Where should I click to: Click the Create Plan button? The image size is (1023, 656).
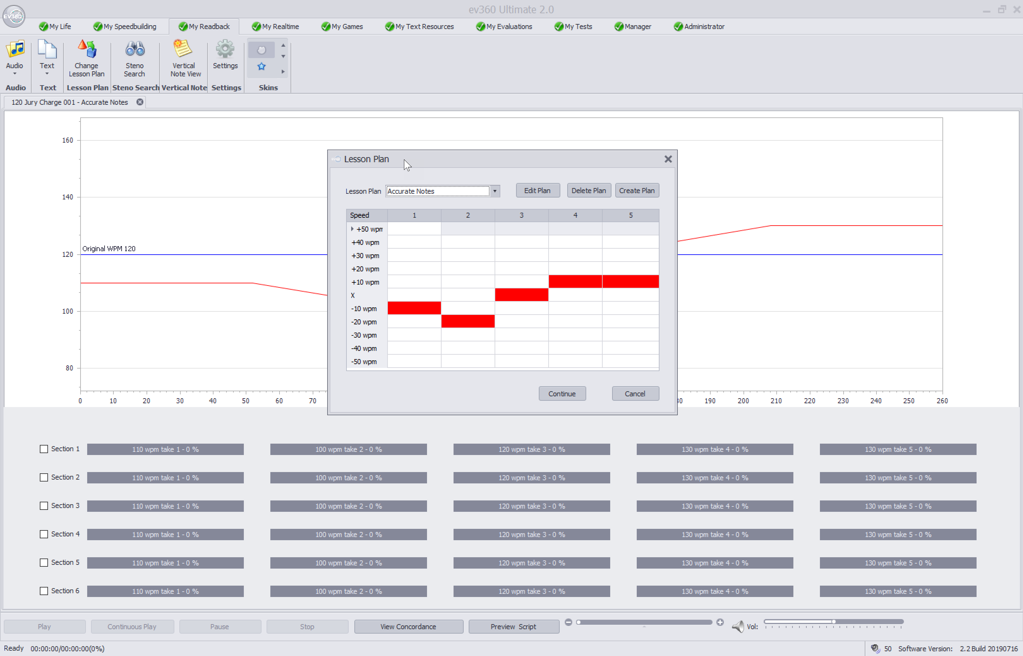(x=637, y=190)
